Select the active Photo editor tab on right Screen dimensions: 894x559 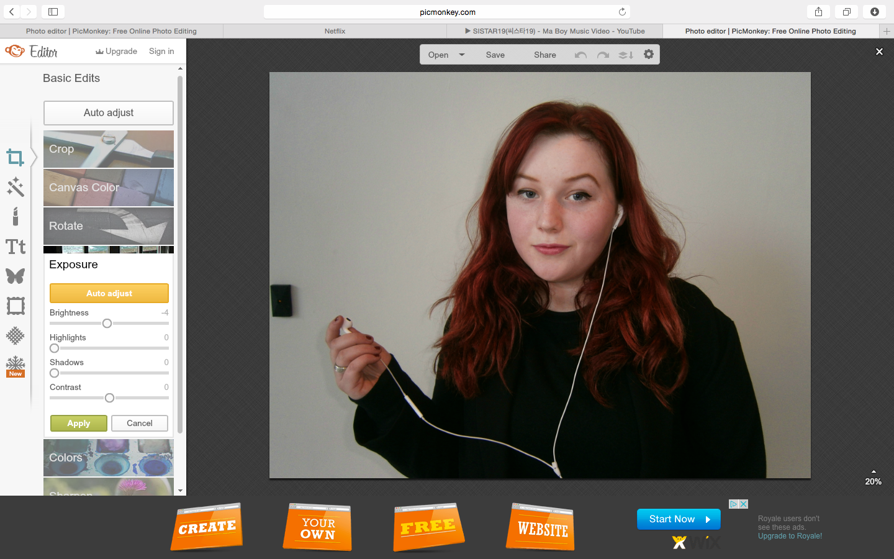click(771, 31)
